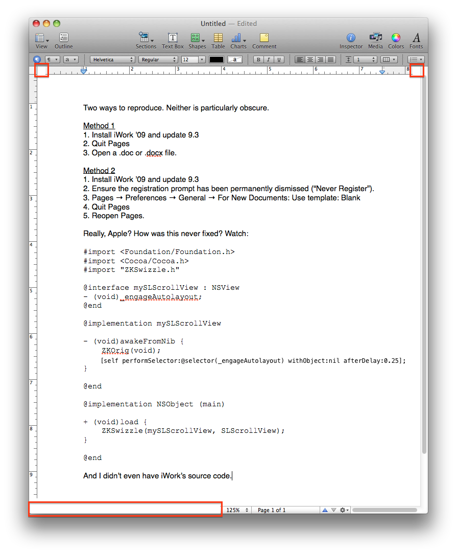The image size is (457, 554).
Task: Click the horizontal scrollbar
Action: (384, 510)
